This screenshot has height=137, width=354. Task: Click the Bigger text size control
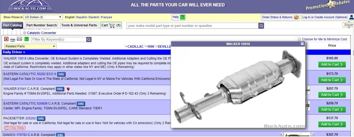point(349,25)
